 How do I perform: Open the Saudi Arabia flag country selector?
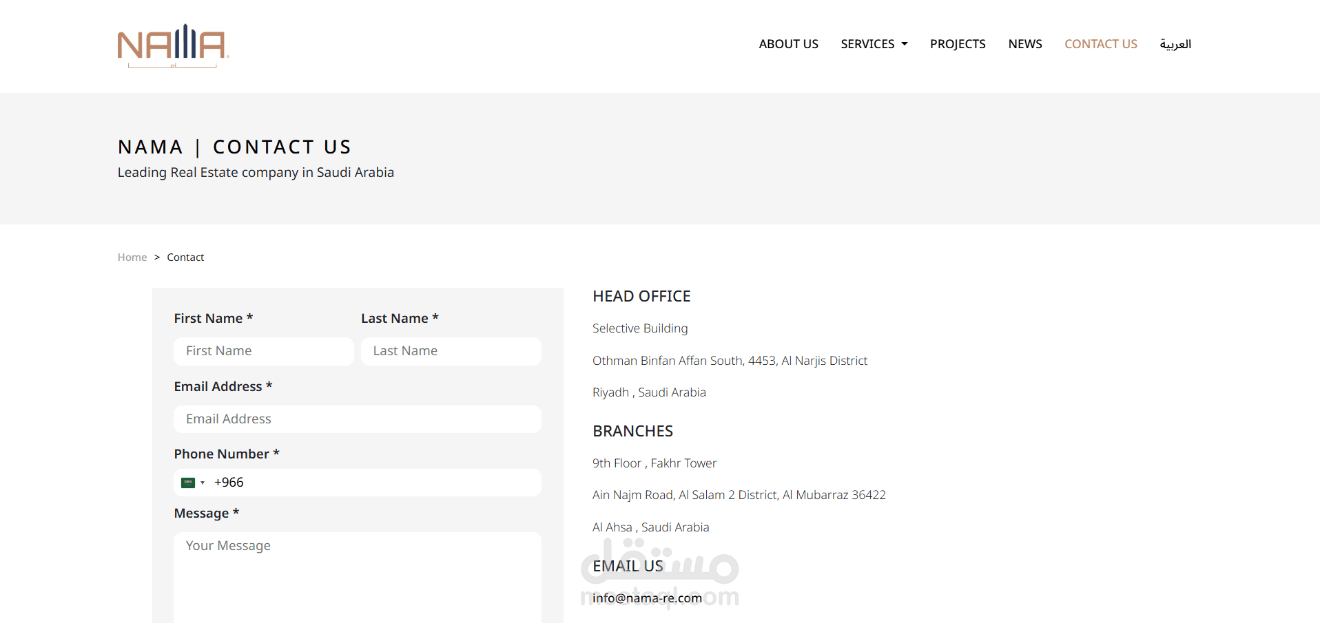click(x=193, y=483)
